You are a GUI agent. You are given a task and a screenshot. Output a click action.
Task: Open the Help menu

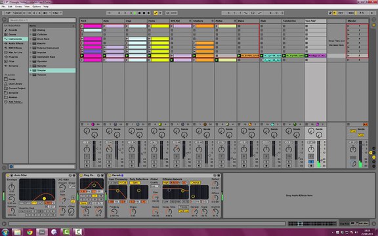point(46,7)
